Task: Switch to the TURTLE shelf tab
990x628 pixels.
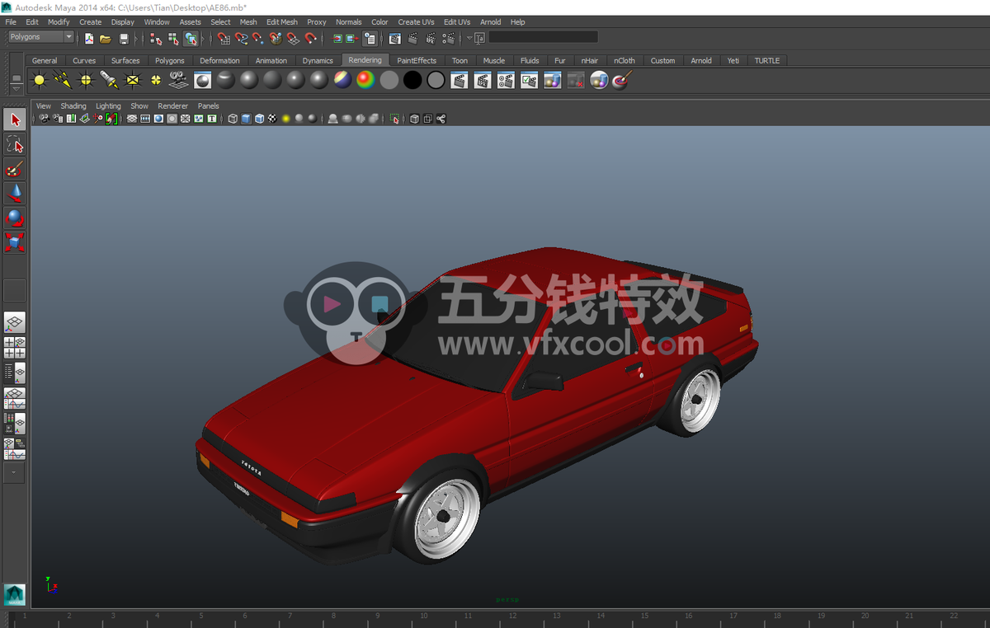Action: point(767,60)
